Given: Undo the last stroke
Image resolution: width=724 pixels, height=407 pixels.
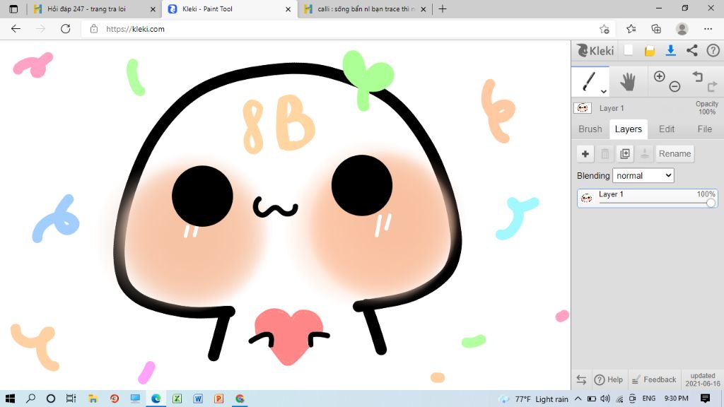Looking at the screenshot, I should point(697,76).
